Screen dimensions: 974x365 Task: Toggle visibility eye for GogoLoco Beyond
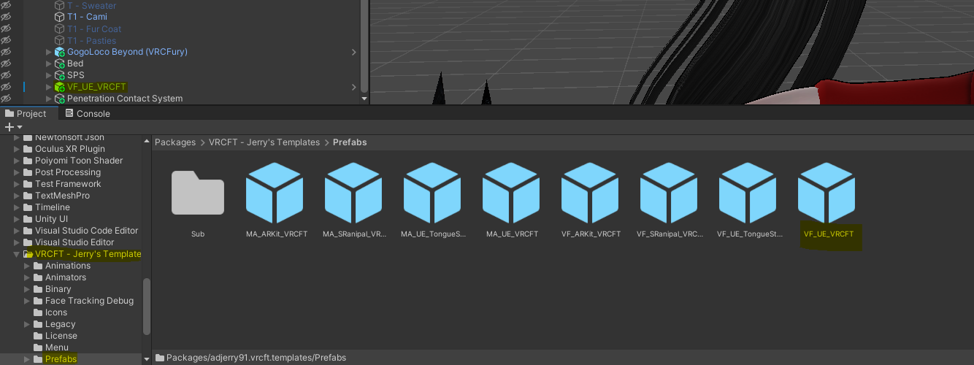[x=6, y=52]
